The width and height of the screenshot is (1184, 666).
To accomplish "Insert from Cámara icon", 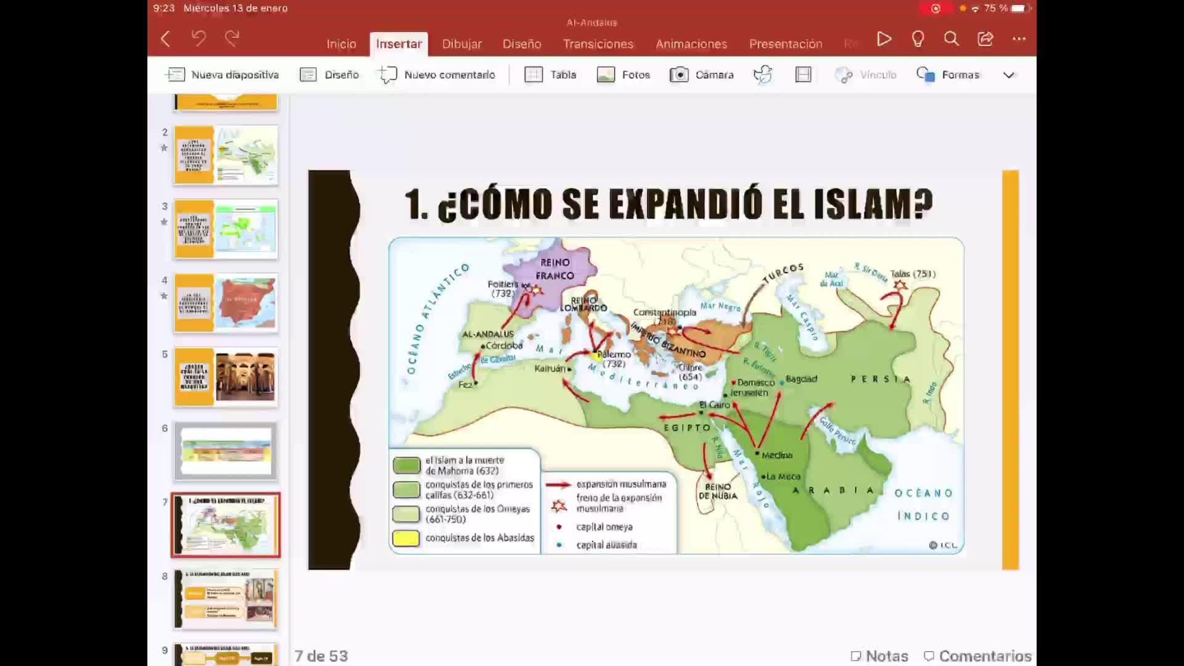I will click(x=702, y=75).
